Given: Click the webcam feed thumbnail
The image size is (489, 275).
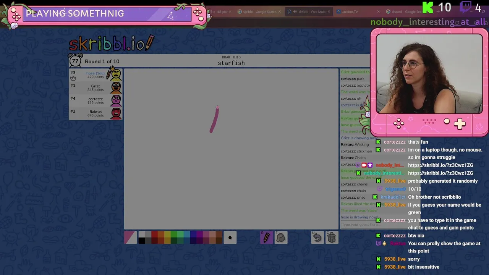Looking at the screenshot, I should pyautogui.click(x=429, y=74).
